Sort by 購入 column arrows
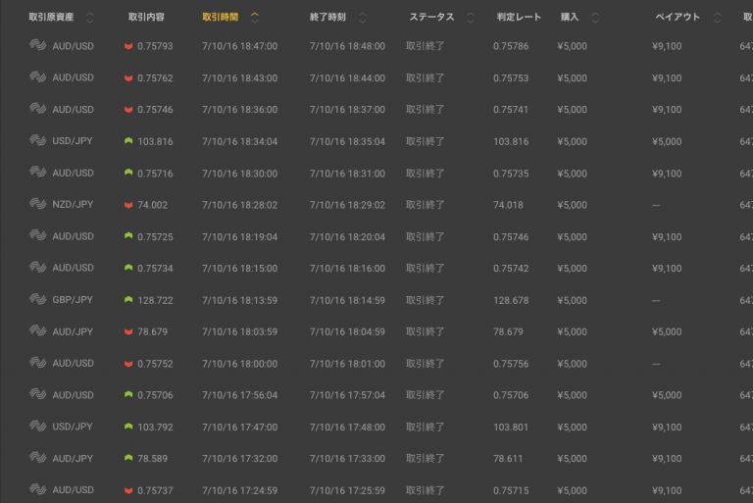This screenshot has width=753, height=503. click(x=595, y=18)
